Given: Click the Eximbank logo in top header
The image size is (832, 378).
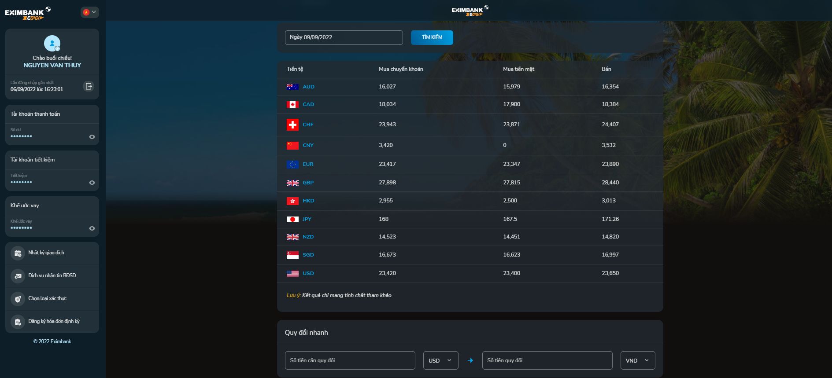Looking at the screenshot, I should tap(469, 11).
